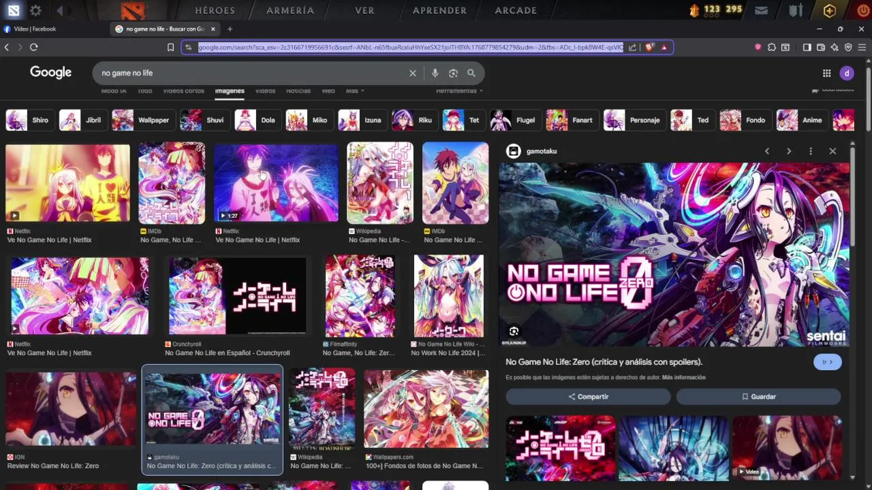The height and width of the screenshot is (490, 872).
Task: Open browser hamburger menu
Action: click(x=862, y=47)
